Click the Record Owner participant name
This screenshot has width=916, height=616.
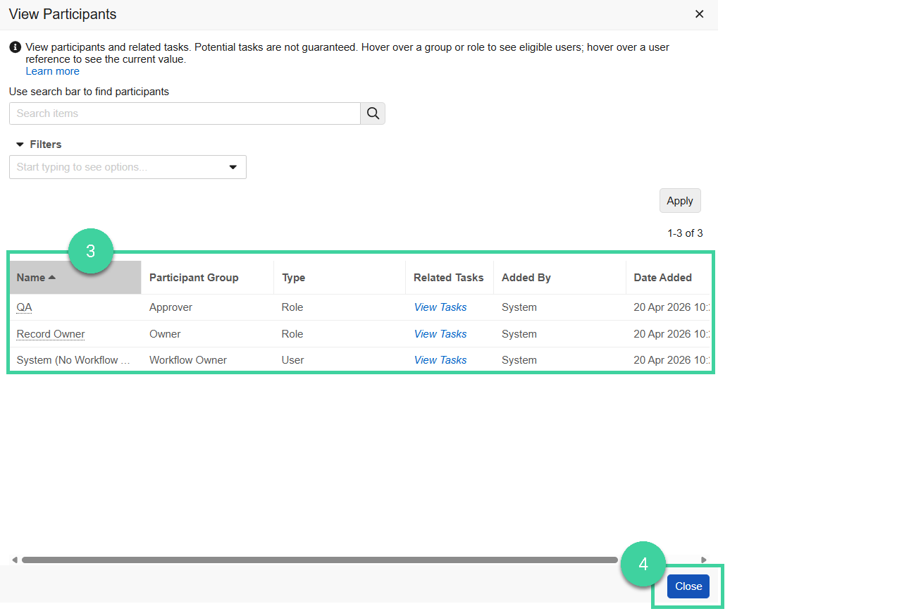click(51, 334)
